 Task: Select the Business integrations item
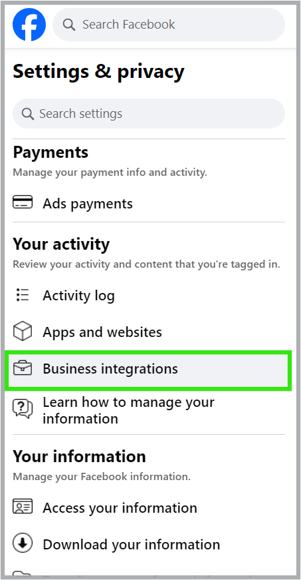coord(148,370)
